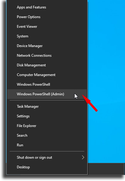This screenshot has height=181, width=125.
Task: Open Apps and Features
Action: coord(47,7)
